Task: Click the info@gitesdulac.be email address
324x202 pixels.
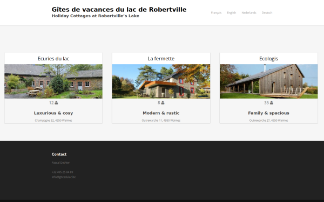Action: (x=64, y=177)
